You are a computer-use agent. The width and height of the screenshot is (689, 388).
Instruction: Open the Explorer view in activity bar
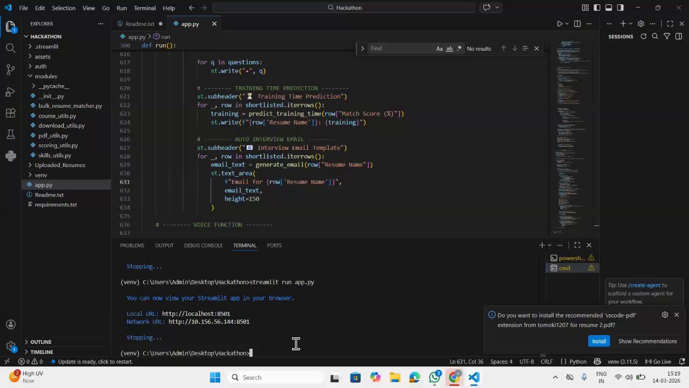pos(10,26)
